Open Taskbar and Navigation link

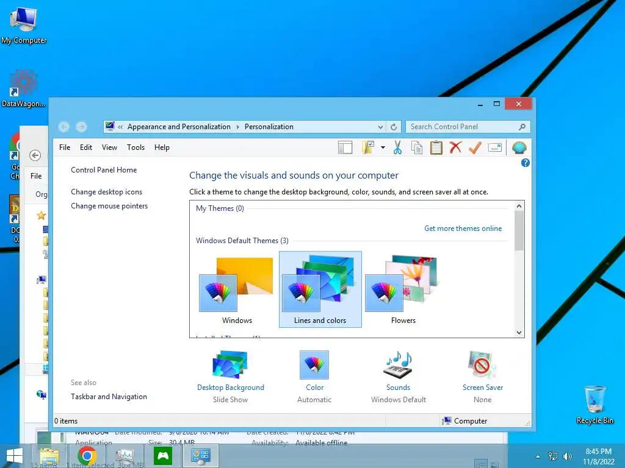[x=109, y=396]
